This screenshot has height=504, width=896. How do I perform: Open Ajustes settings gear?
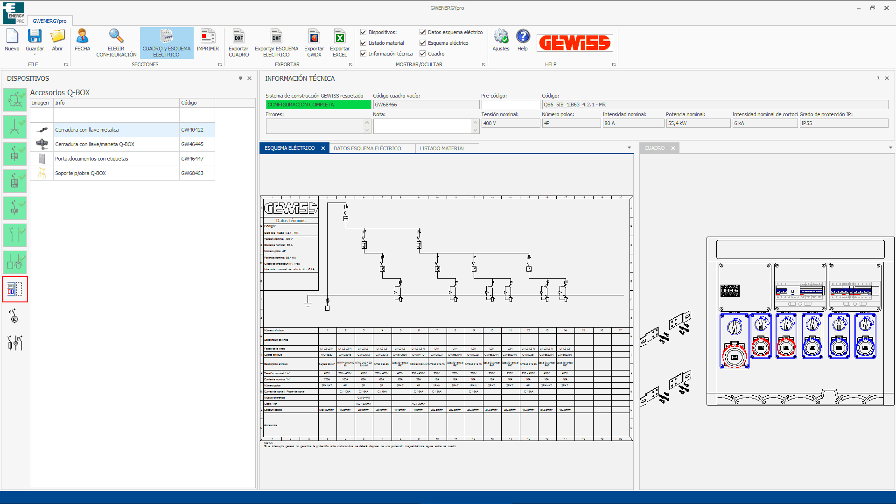(501, 36)
